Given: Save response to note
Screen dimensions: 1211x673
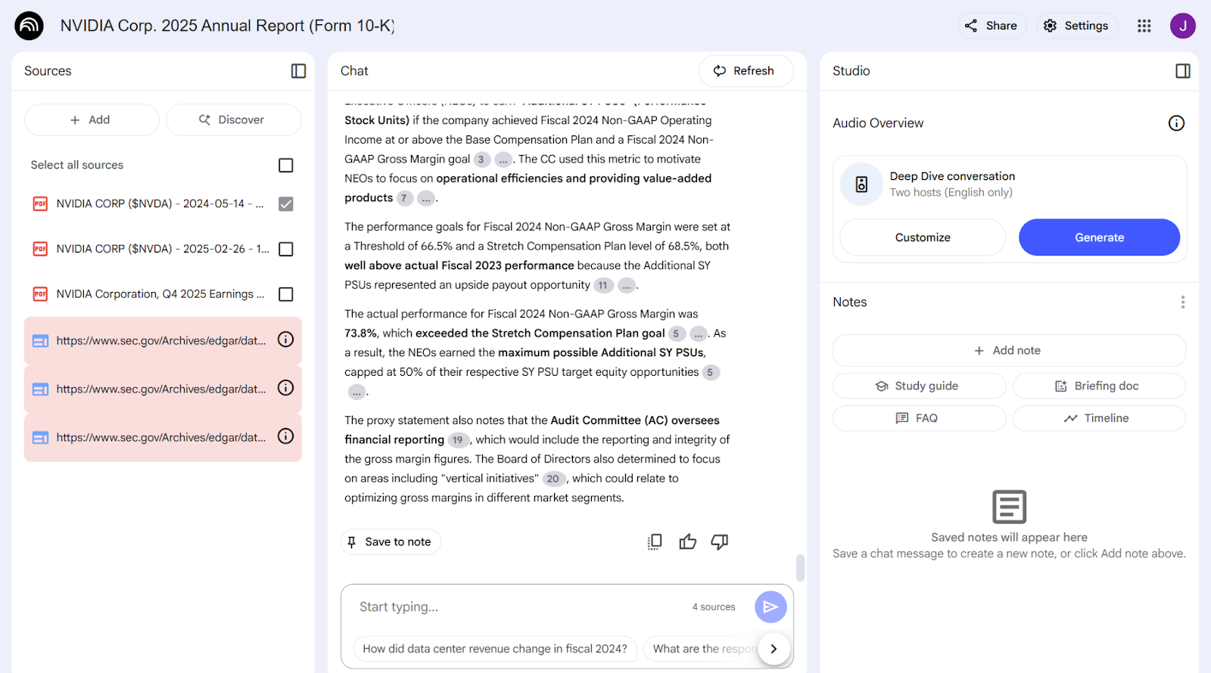Looking at the screenshot, I should [x=390, y=541].
